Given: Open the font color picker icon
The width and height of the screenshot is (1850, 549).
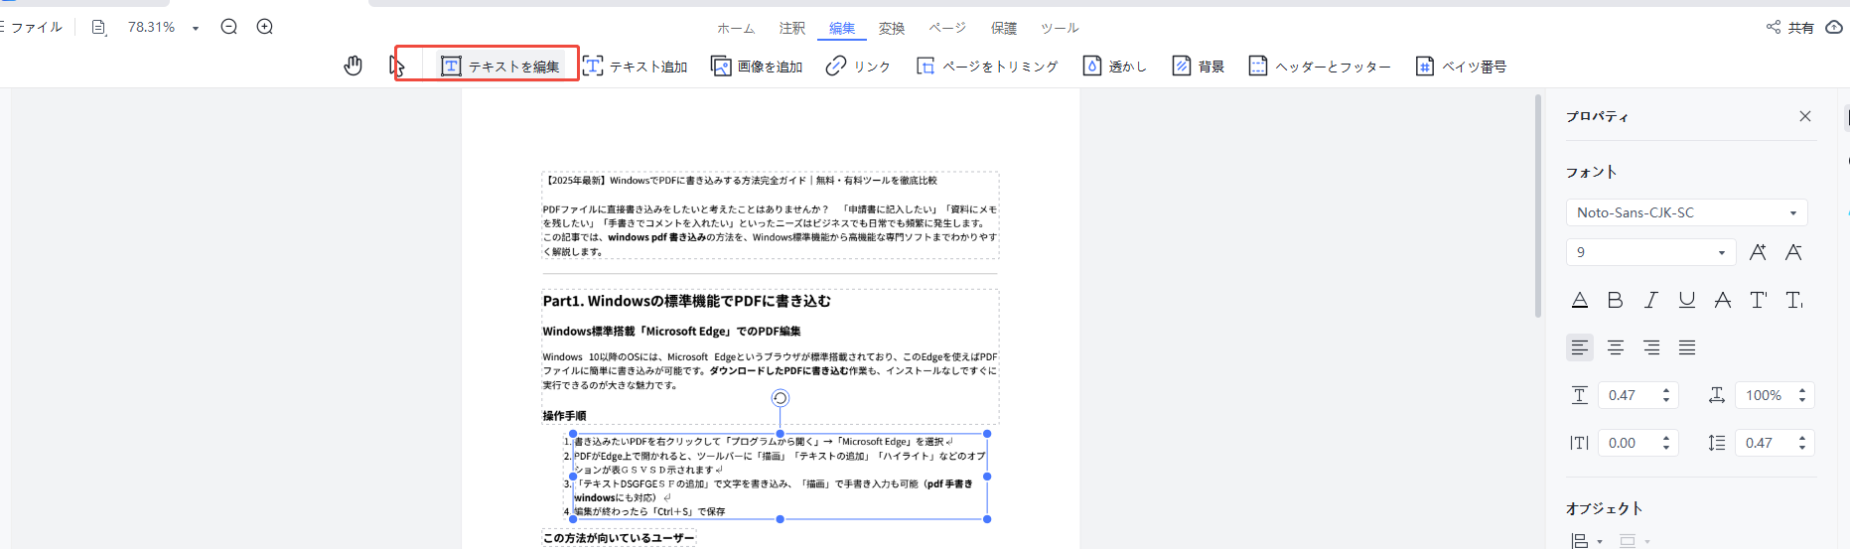Looking at the screenshot, I should coord(1580,300).
